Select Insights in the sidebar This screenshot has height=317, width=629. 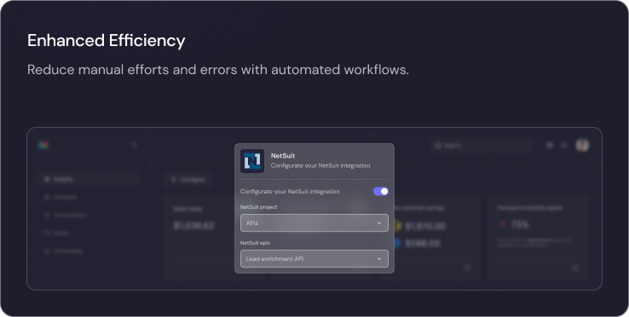tap(88, 179)
